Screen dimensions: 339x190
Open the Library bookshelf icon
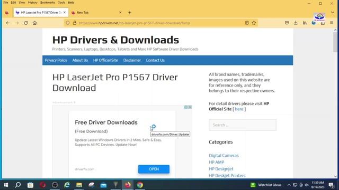(305, 23)
